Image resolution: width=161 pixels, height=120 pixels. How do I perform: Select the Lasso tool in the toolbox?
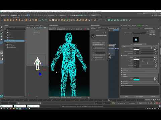[x=2, y=30]
